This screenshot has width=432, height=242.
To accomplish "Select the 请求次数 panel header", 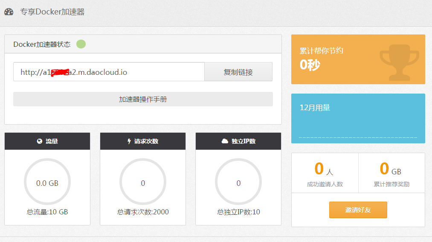I will [143, 141].
